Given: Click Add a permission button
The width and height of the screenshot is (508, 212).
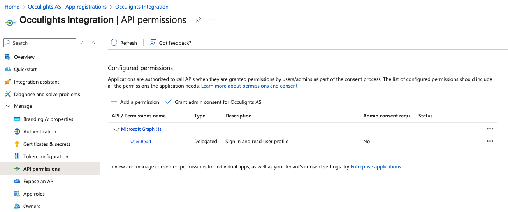Looking at the screenshot, I should click(135, 102).
